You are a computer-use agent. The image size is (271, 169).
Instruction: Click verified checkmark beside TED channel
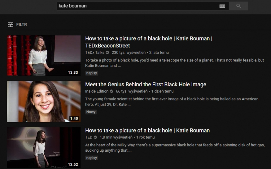click(95, 137)
